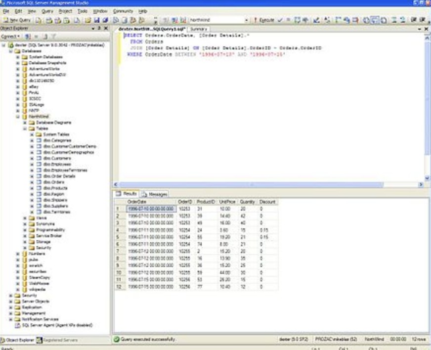Screen dimensions: 431x350
Task: Select the Results tab
Action: pos(127,194)
